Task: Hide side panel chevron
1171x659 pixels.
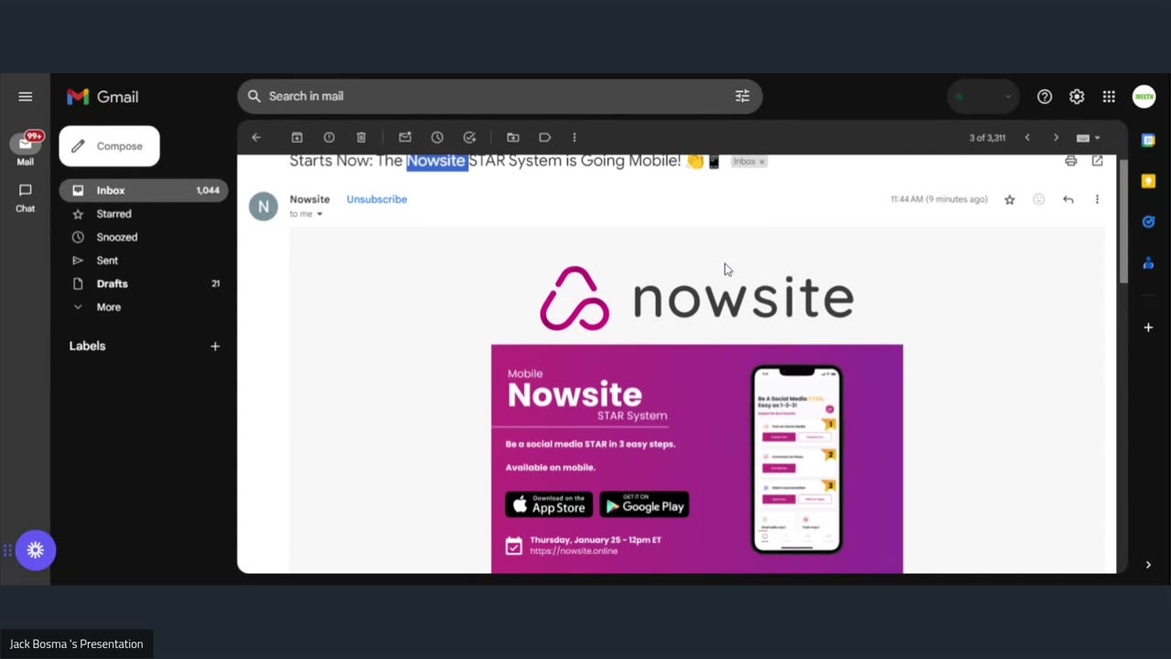Action: pyautogui.click(x=1148, y=565)
